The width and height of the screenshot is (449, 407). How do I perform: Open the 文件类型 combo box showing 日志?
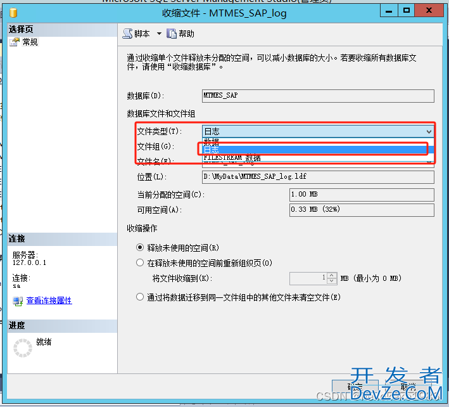click(x=317, y=131)
